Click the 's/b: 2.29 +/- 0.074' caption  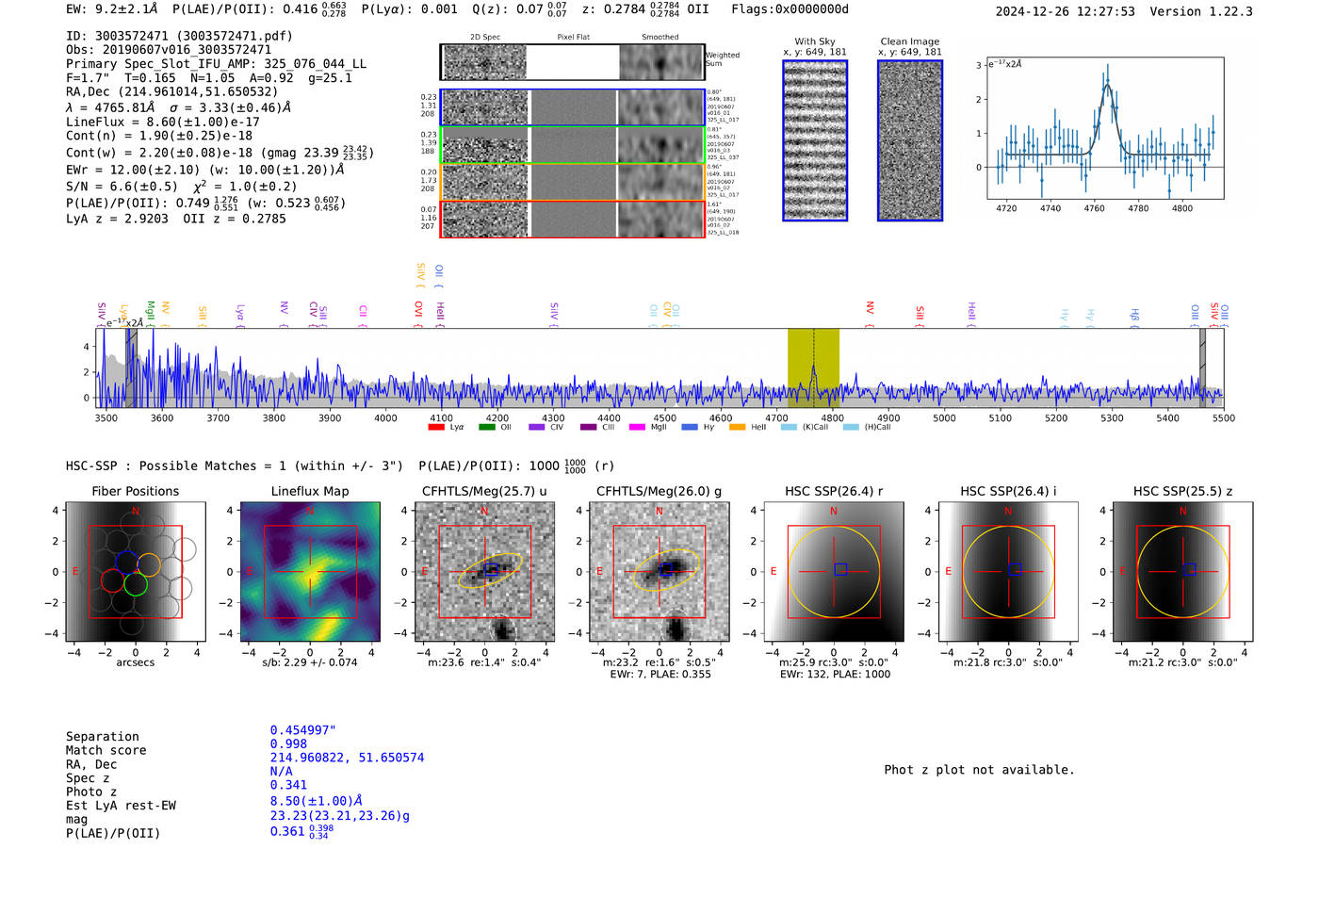pyautogui.click(x=310, y=662)
